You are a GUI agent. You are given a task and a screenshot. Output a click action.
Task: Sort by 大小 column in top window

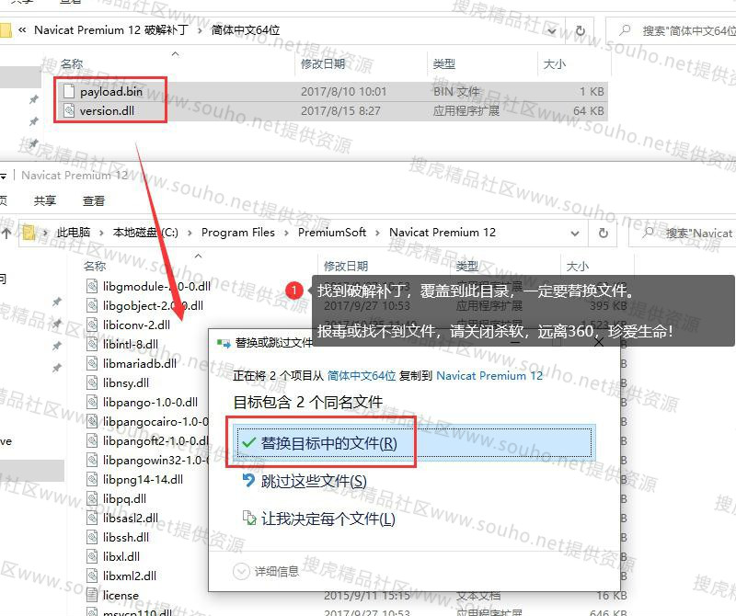(555, 63)
